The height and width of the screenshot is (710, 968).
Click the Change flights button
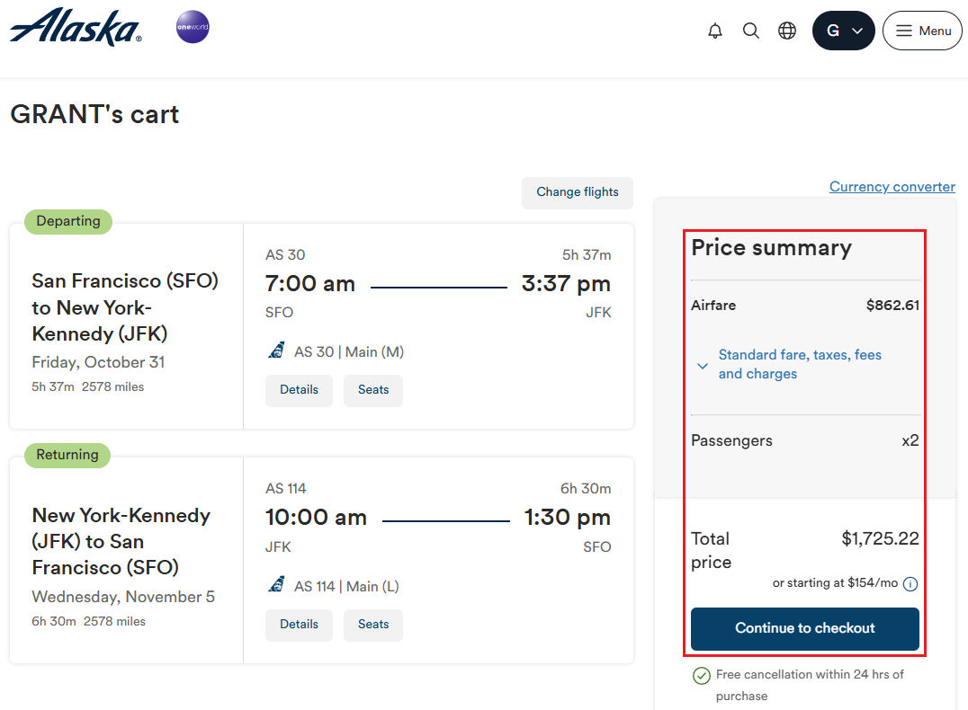[x=578, y=192]
